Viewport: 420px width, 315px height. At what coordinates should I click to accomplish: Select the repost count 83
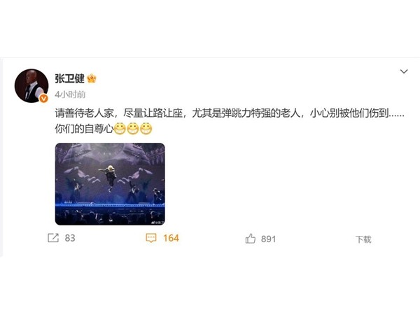pos(70,238)
